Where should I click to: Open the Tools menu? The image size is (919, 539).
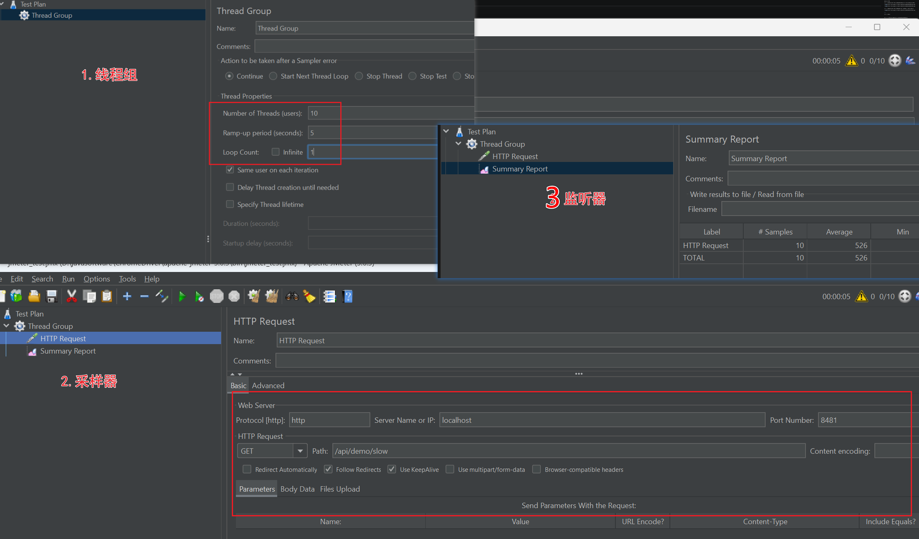127,279
